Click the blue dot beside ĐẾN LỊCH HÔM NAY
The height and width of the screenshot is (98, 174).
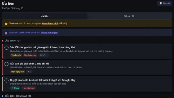click(3, 96)
